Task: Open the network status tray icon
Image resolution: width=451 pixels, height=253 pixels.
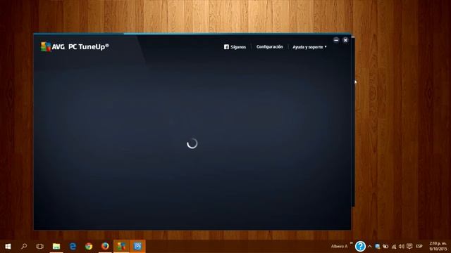Action: tap(394, 247)
